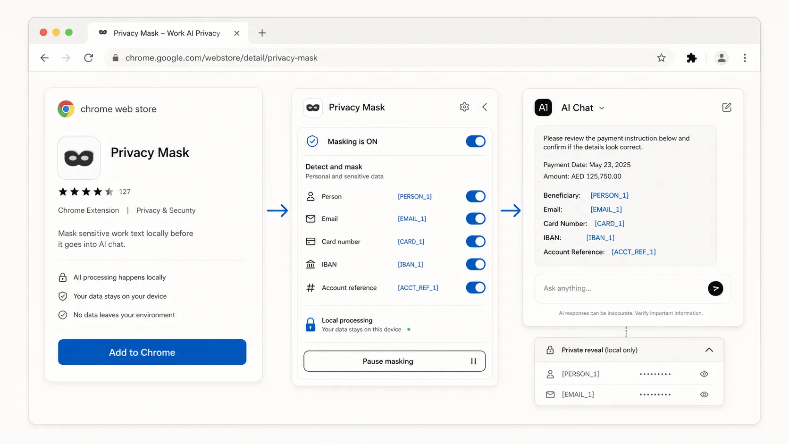Click the [PERSON_1] beneficiary placeholder in chat
This screenshot has width=789, height=444.
pyautogui.click(x=609, y=195)
